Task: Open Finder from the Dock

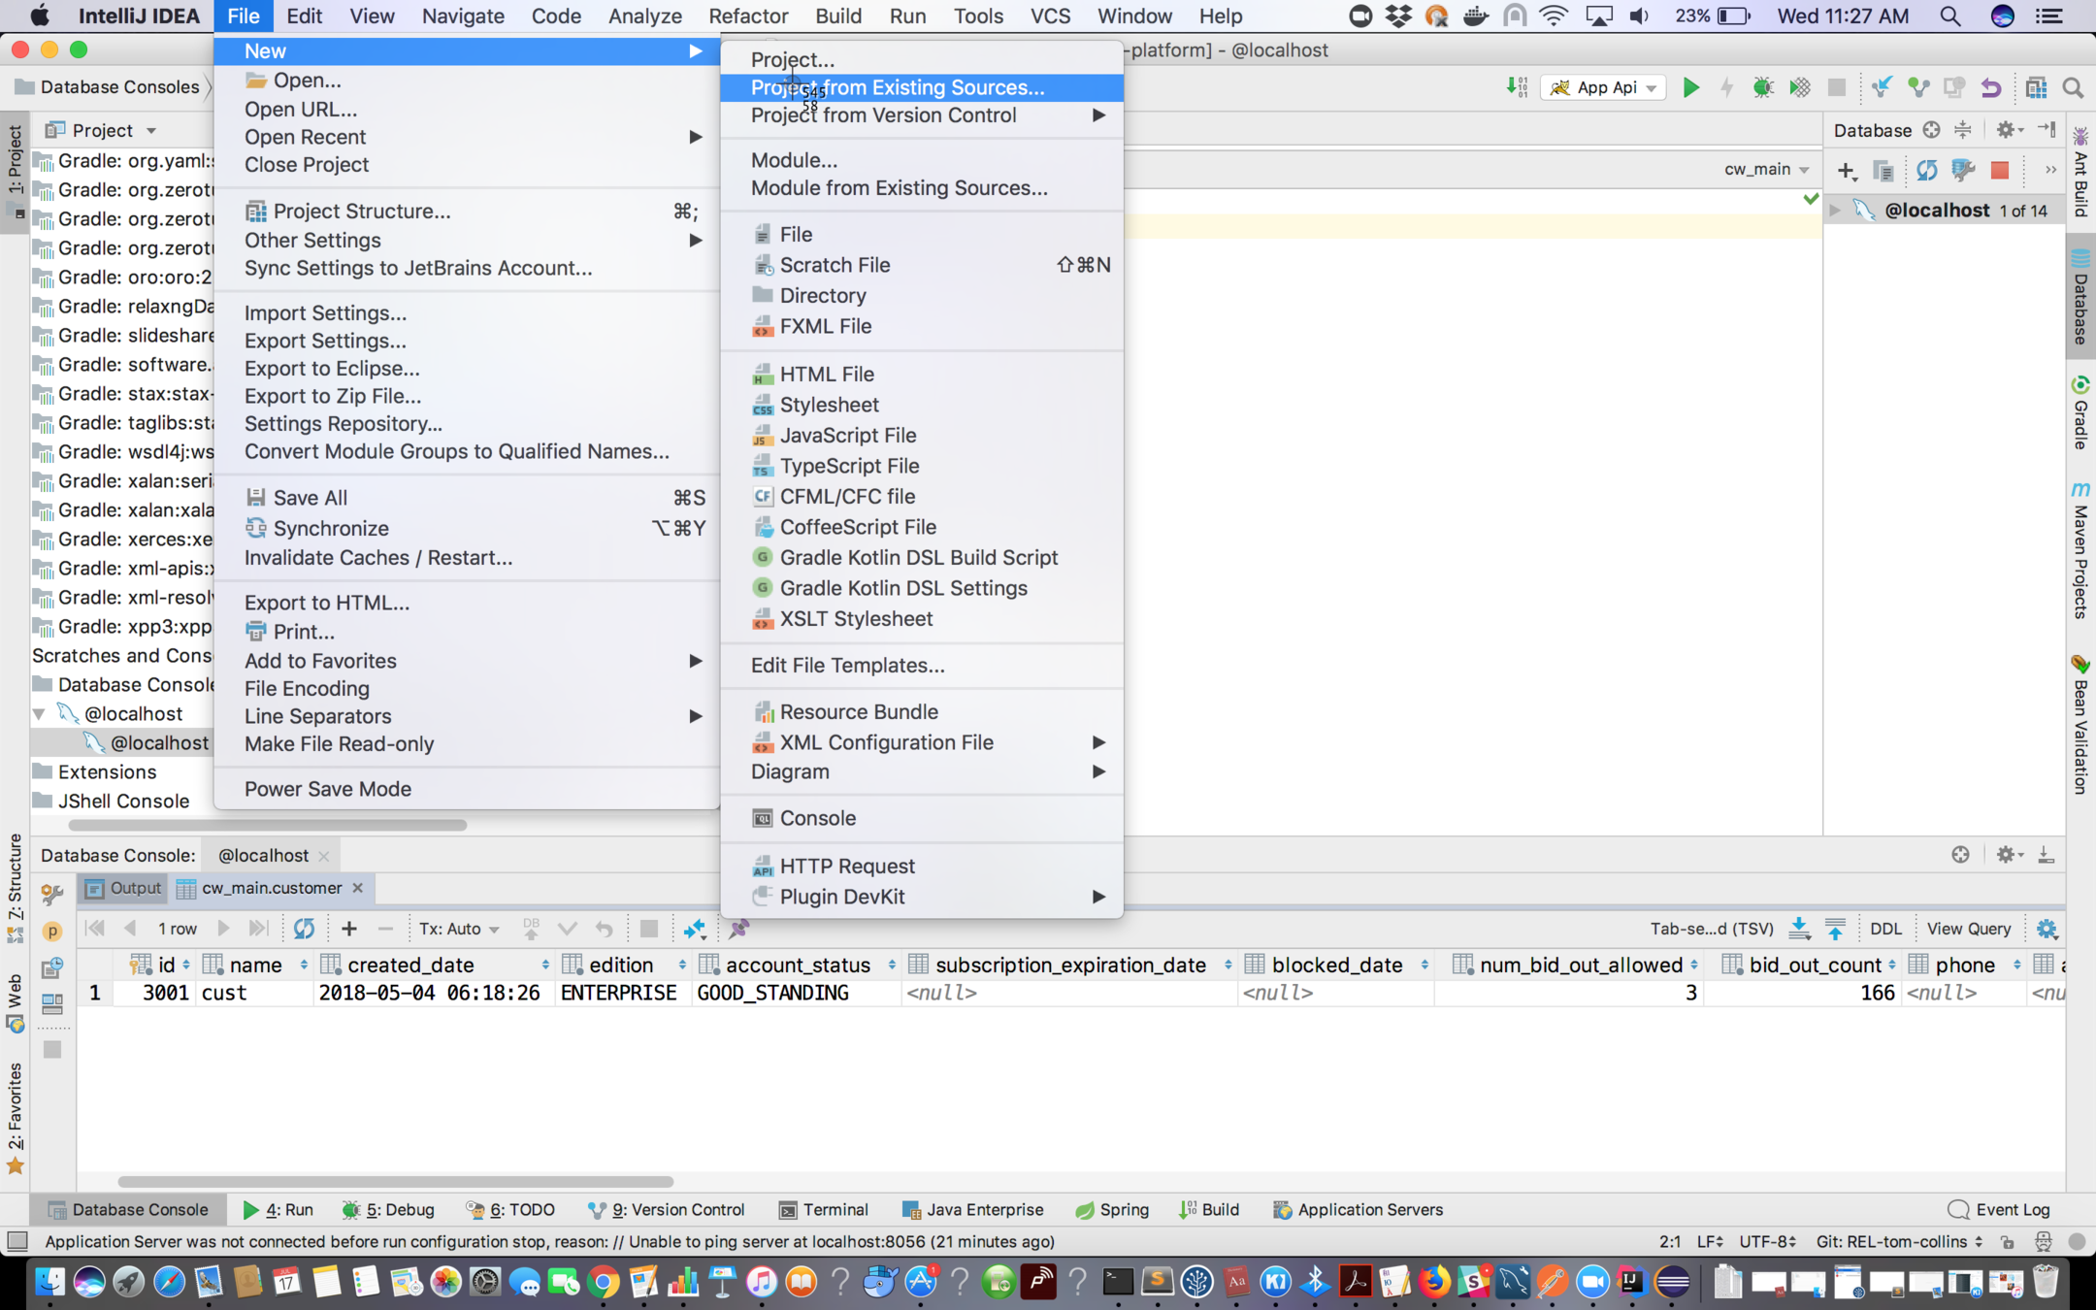Action: [x=49, y=1283]
